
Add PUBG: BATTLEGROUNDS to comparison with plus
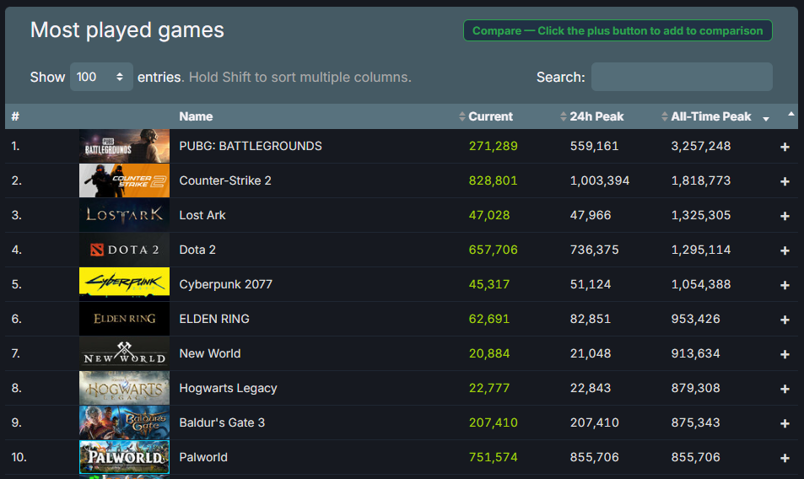(x=785, y=147)
